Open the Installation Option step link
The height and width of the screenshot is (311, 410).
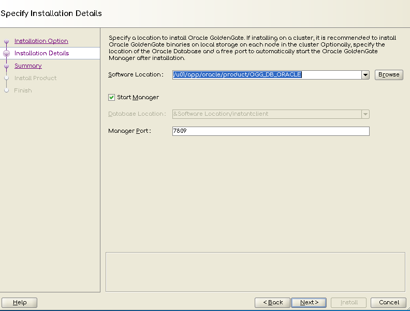point(41,41)
